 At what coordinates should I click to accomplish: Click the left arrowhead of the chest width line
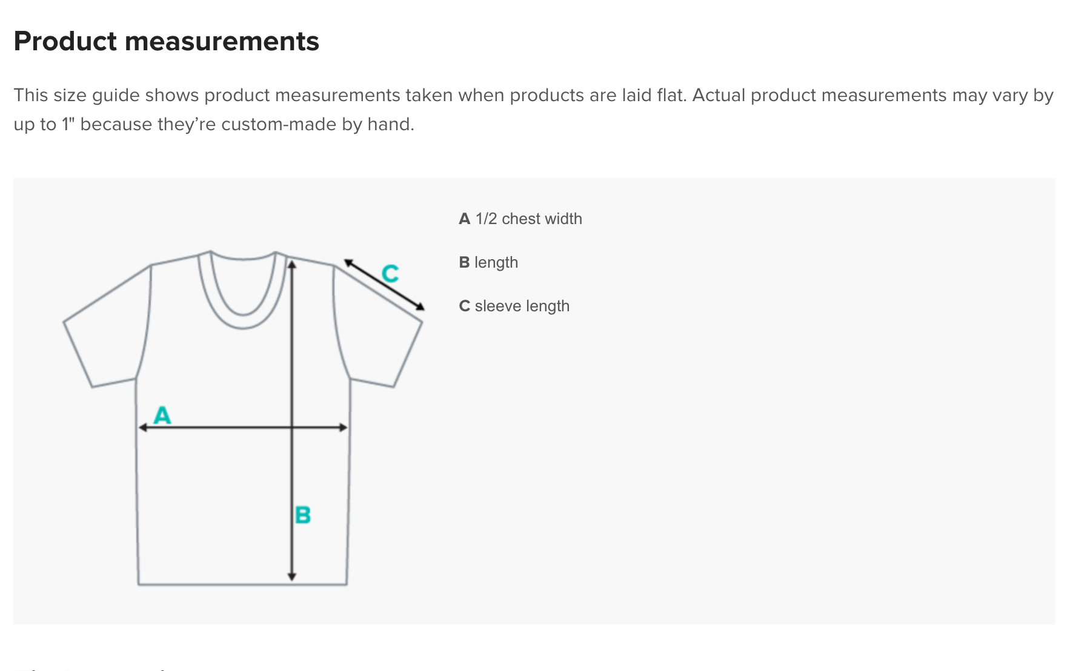[143, 428]
